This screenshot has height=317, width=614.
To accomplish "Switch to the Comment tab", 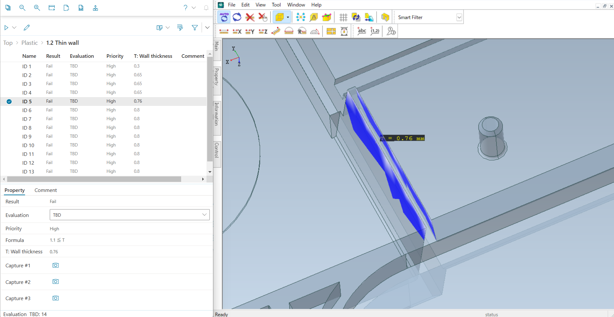I will pyautogui.click(x=46, y=190).
